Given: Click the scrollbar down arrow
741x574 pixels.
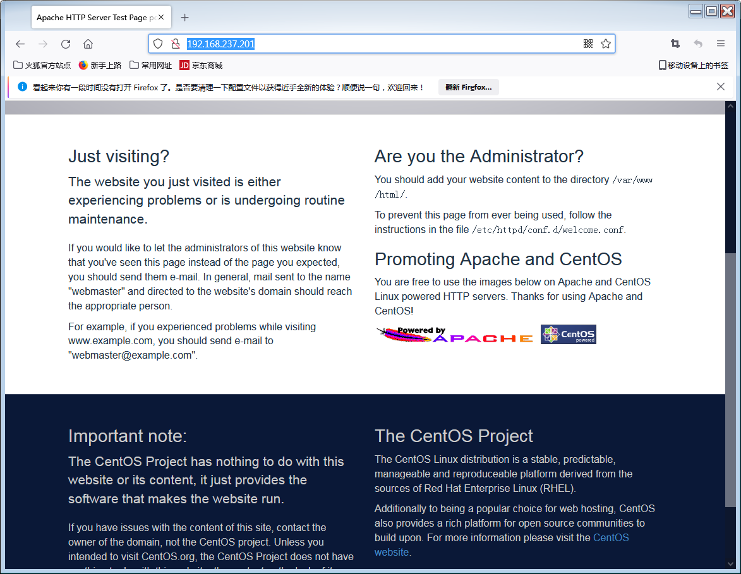Looking at the screenshot, I should (x=731, y=564).
